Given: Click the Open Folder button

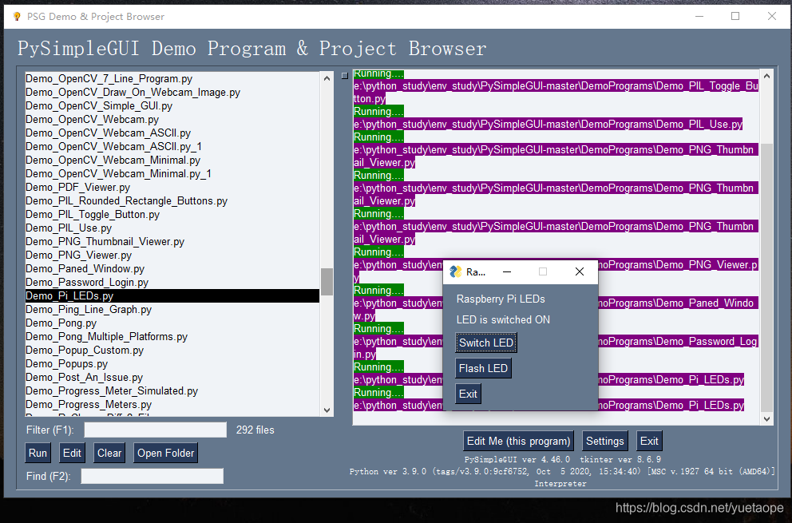Looking at the screenshot, I should click(x=166, y=454).
